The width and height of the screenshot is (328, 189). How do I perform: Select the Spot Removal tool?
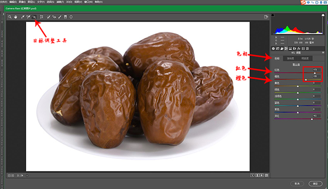coord(49,17)
